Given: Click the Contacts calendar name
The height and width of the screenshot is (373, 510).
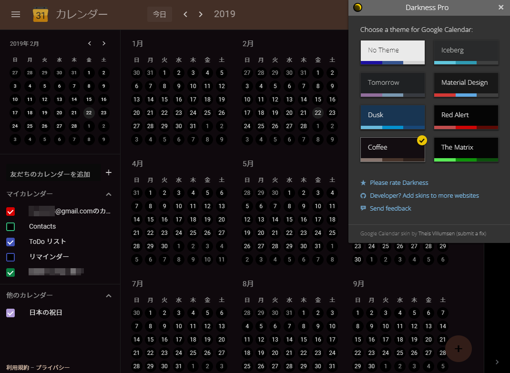Looking at the screenshot, I should pyautogui.click(x=42, y=226).
